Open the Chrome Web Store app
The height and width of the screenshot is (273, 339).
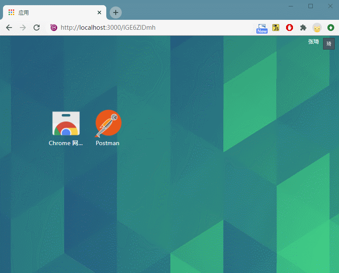point(66,124)
